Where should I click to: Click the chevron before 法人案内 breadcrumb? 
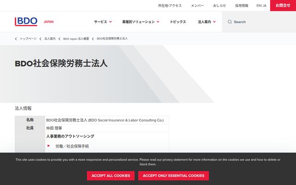pyautogui.click(x=40, y=39)
